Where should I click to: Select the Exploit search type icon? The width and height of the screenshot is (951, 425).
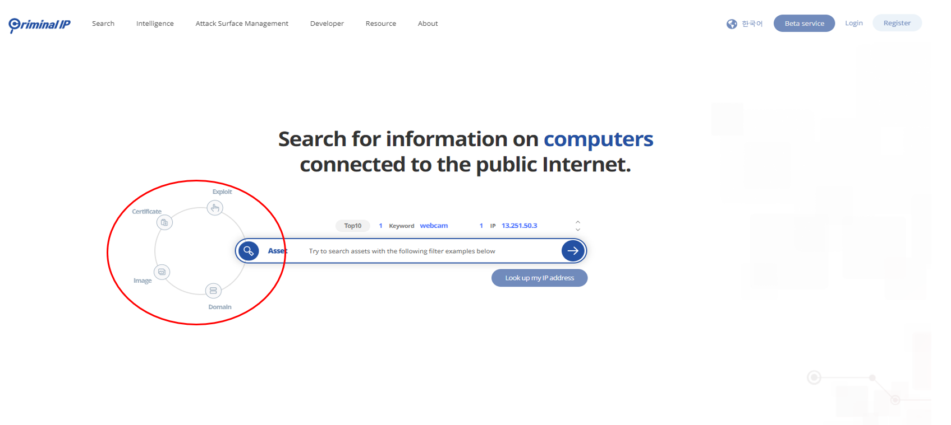(215, 208)
